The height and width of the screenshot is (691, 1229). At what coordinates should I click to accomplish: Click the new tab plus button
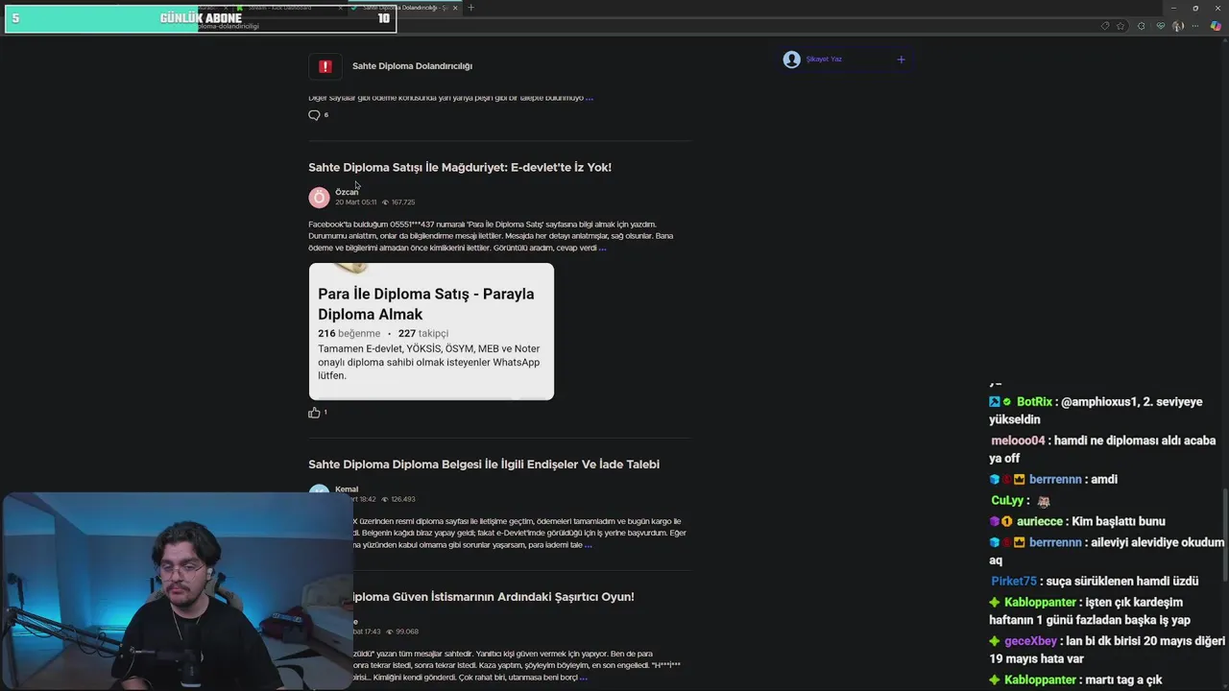tap(470, 8)
